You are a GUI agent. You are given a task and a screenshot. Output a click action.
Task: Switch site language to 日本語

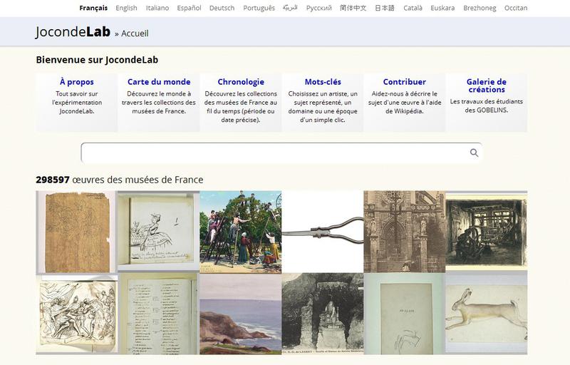[384, 9]
